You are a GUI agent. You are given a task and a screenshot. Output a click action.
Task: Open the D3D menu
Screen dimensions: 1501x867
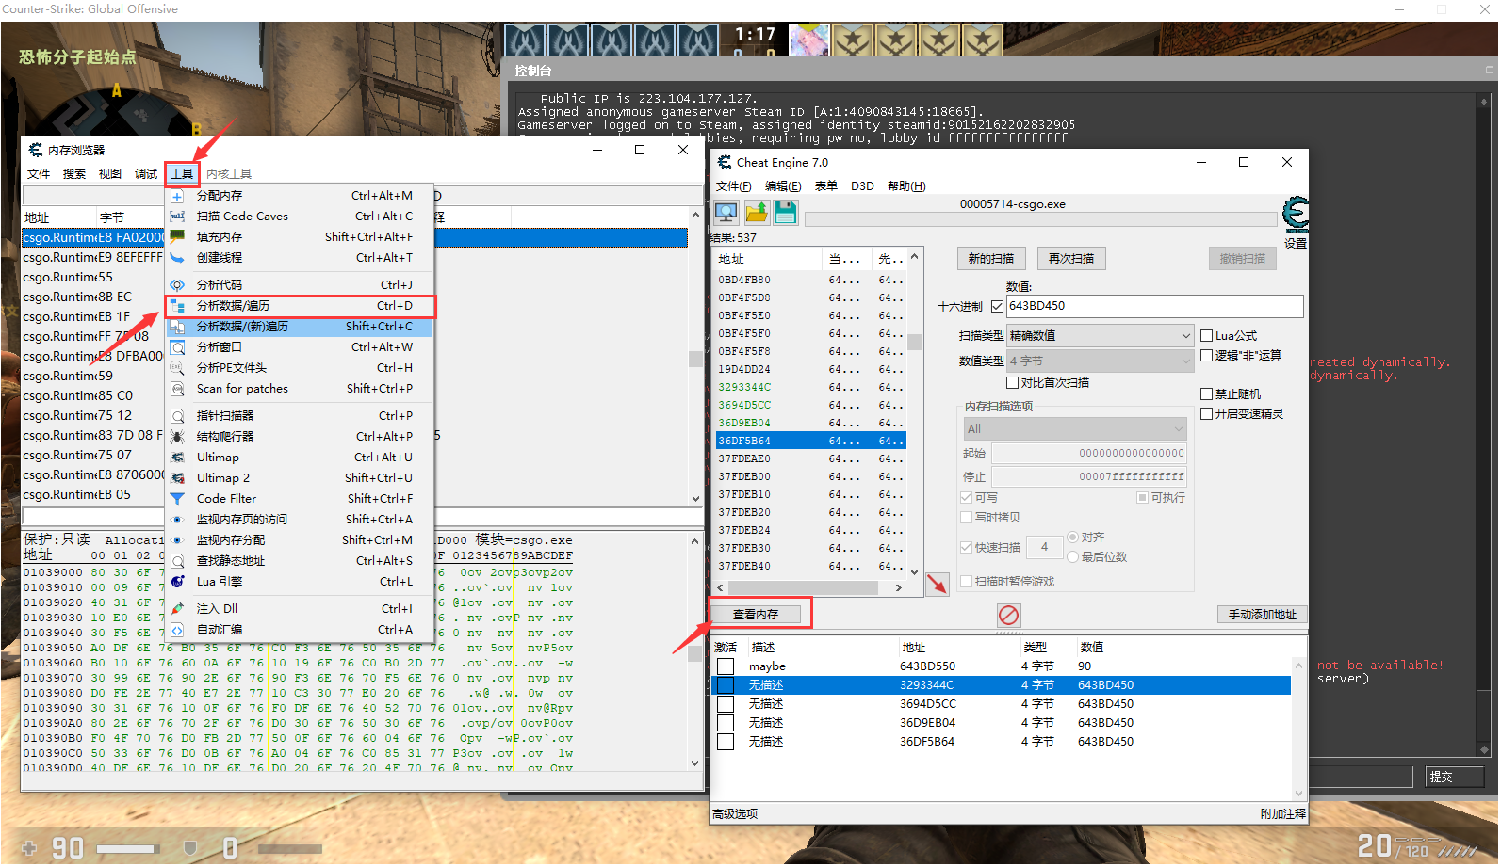[x=862, y=186]
